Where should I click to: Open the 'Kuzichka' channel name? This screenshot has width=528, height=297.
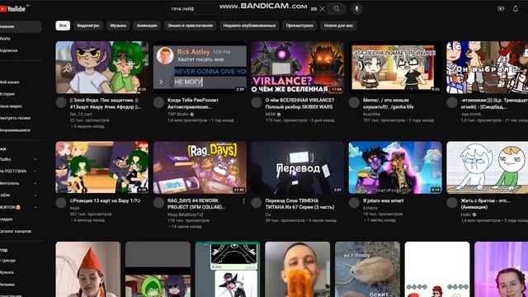click(x=372, y=114)
